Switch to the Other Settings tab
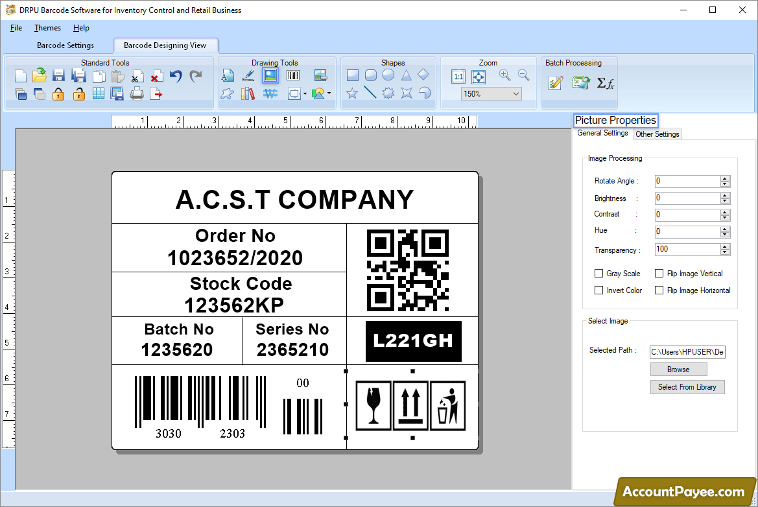The width and height of the screenshot is (758, 507). [657, 134]
